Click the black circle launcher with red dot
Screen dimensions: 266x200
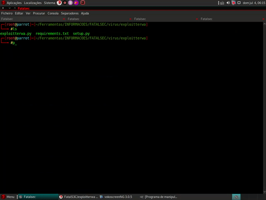[65, 3]
